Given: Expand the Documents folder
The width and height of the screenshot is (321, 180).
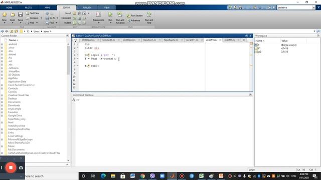Looking at the screenshot, I should (x=2, y=102).
